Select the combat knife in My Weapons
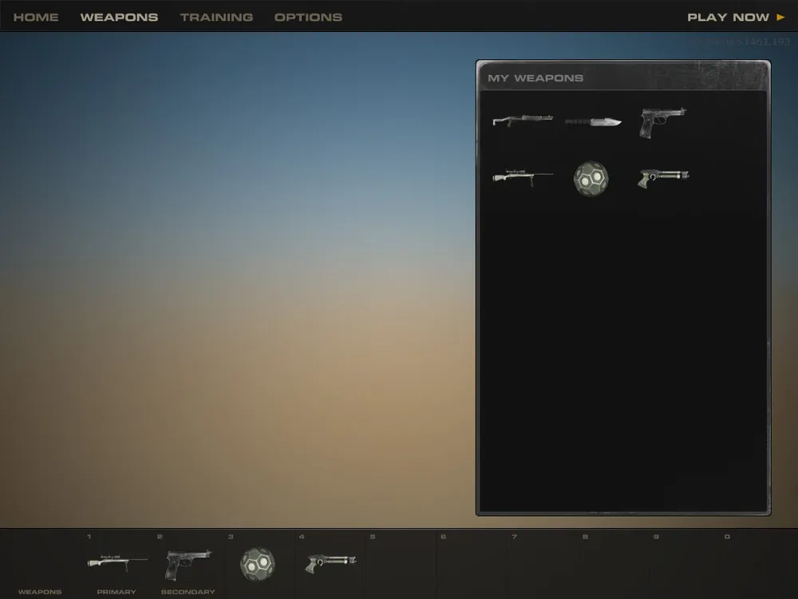 (593, 122)
